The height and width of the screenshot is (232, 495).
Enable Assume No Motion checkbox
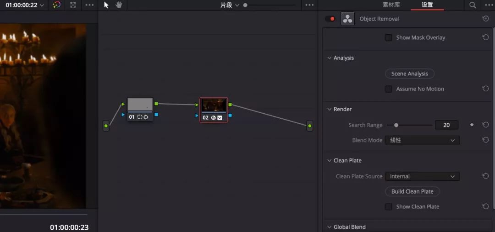pyautogui.click(x=389, y=89)
